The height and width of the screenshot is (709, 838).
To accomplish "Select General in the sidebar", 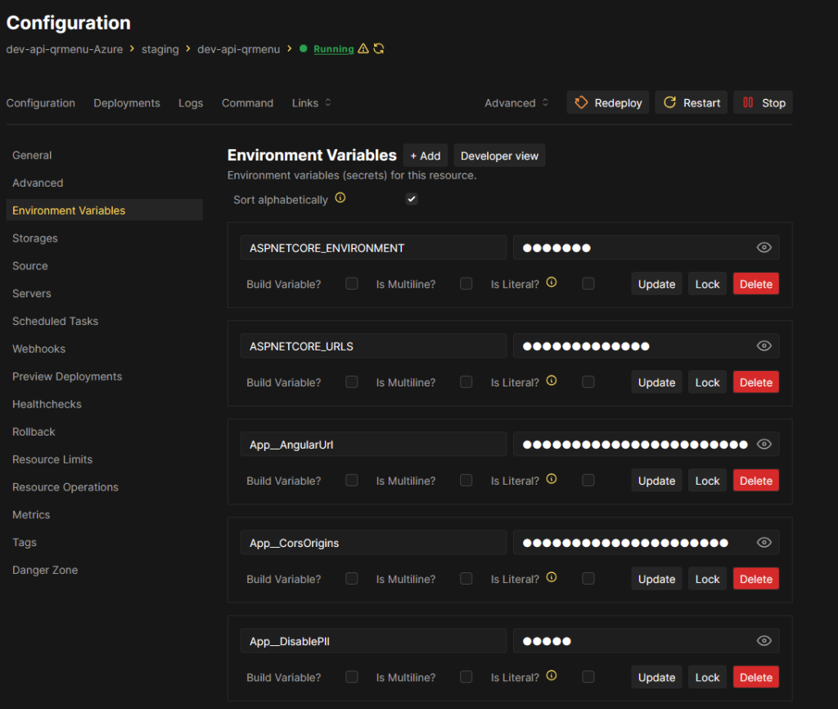I will coord(32,155).
